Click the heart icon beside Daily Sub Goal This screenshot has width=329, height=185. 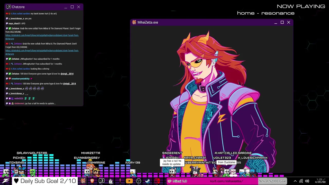(16, 181)
